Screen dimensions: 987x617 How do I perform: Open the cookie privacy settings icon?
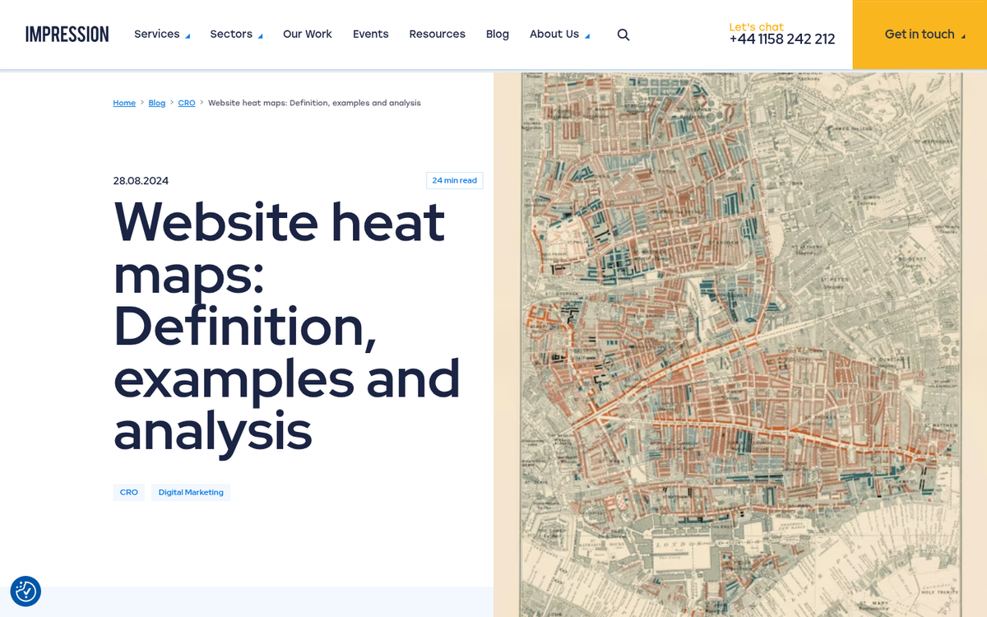[25, 591]
